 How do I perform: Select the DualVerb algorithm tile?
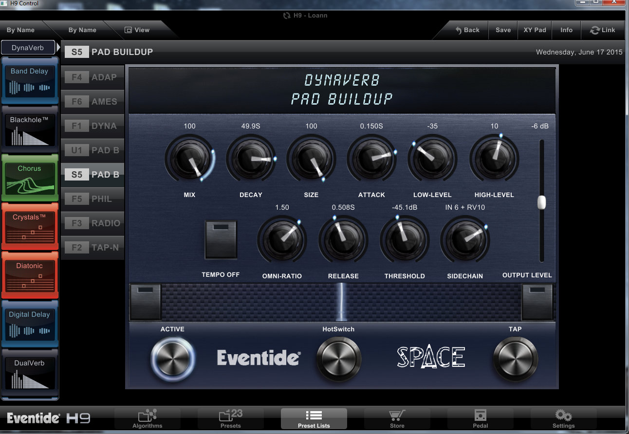30,374
